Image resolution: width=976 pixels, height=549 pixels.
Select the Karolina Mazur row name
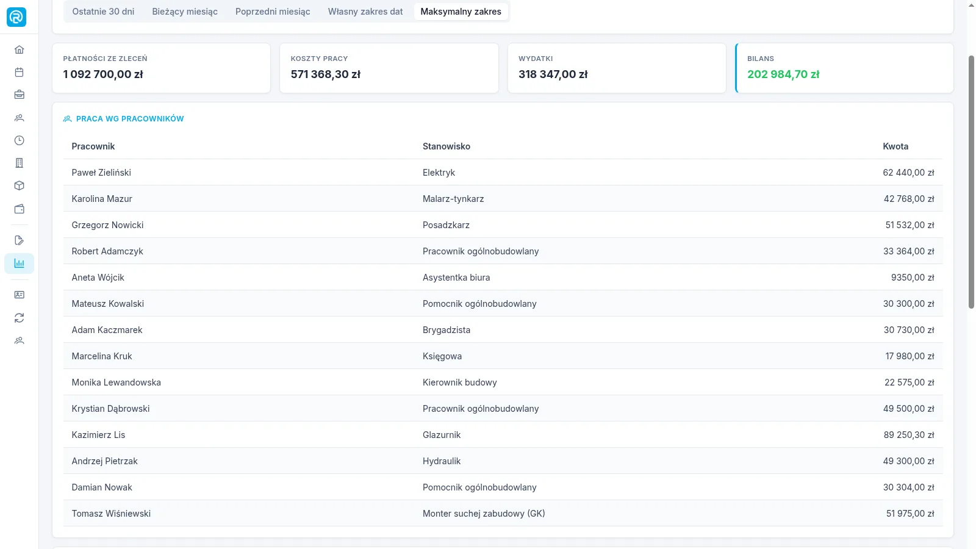point(102,199)
